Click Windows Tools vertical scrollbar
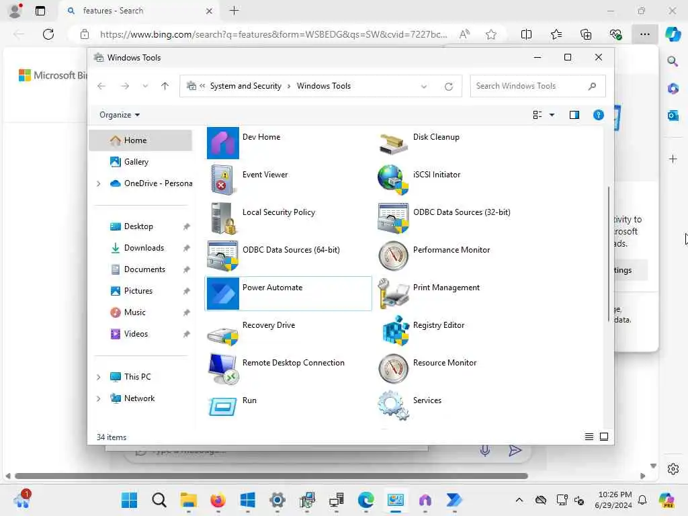688x516 pixels. pos(609,255)
